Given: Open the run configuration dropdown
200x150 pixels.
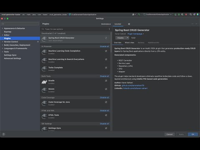Looking at the screenshot, I should point(157,15).
